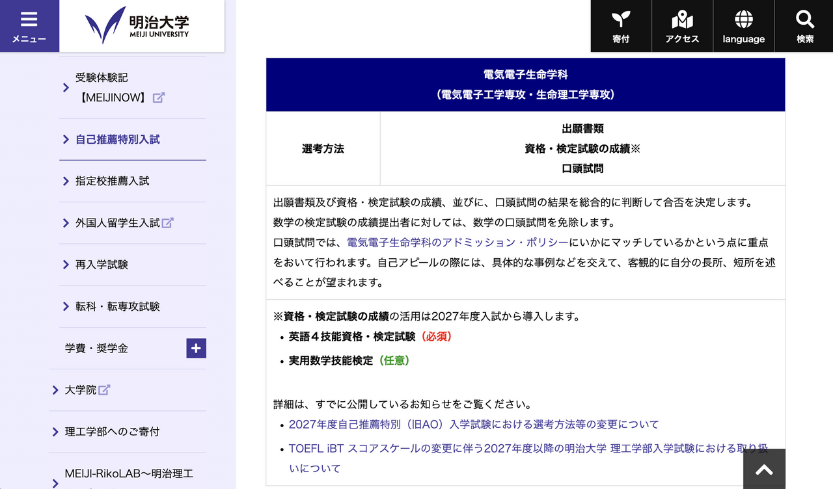The height and width of the screenshot is (489, 833).
Task: Open the アクセス access map icon
Action: click(x=682, y=26)
